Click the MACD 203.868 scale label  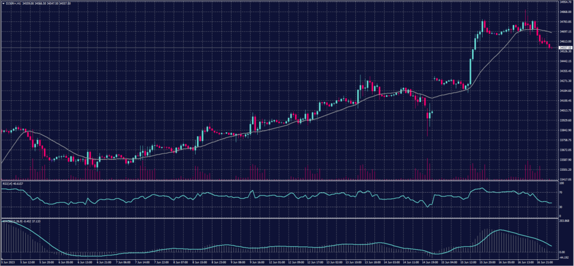pos(562,220)
